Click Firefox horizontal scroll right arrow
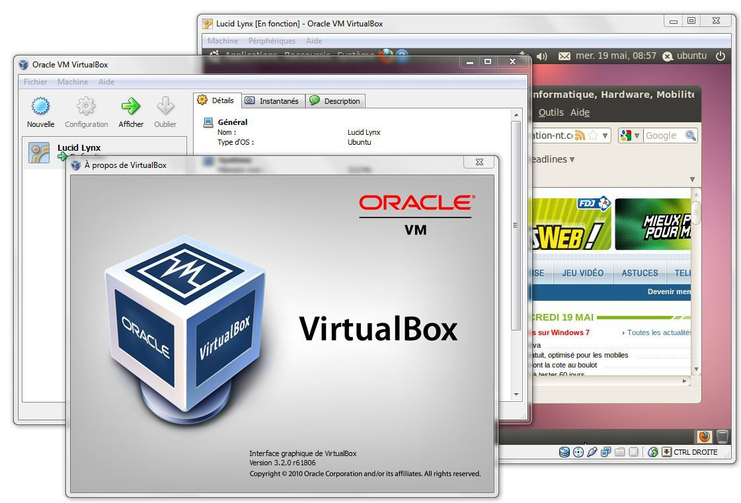The image size is (741, 503). coord(684,381)
